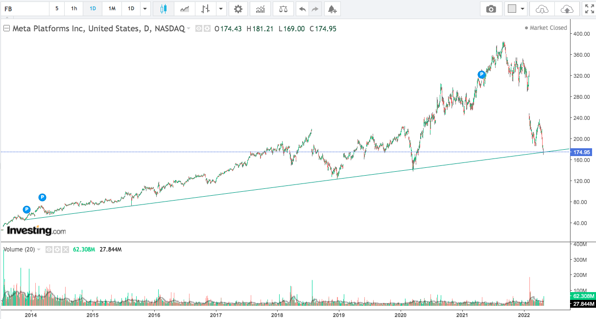This screenshot has height=319, width=596.
Task: Switch to the 1h interval
Action: (74, 9)
